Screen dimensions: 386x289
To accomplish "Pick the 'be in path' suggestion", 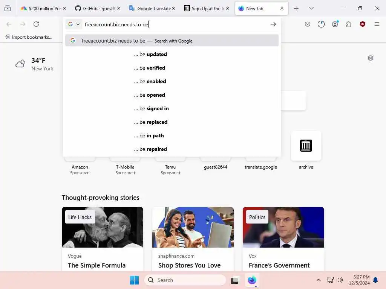I will click(172, 135).
